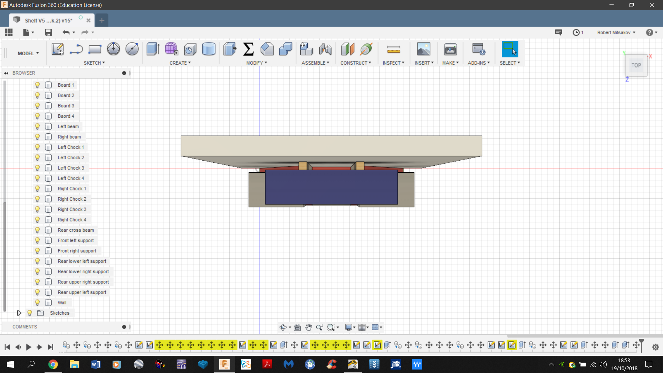Toggle visibility of Left Chock 2
Image resolution: width=663 pixels, height=373 pixels.
tap(37, 157)
